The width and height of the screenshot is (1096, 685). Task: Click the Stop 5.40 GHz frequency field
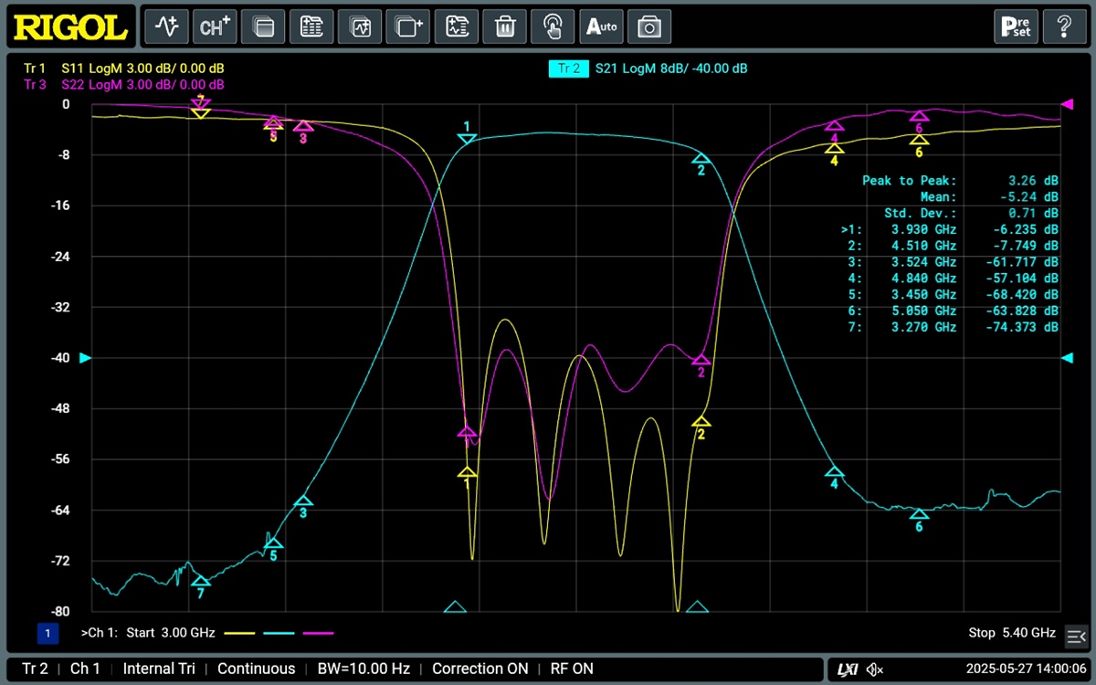click(1011, 633)
